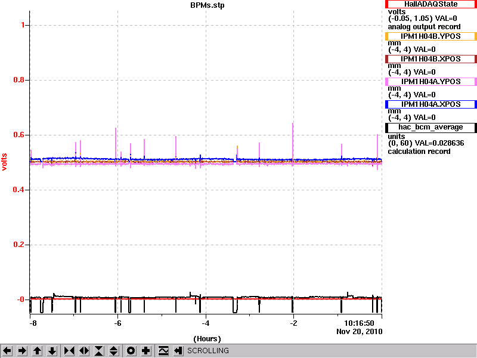Click the plus icon in the toolbar
The width and height of the screenshot is (477, 358).
click(x=145, y=351)
